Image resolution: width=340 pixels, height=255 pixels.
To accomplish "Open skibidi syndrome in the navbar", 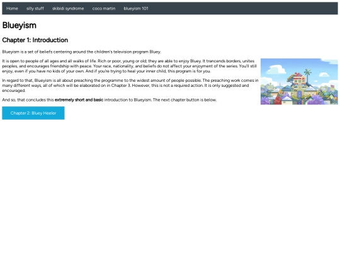I will tap(68, 8).
